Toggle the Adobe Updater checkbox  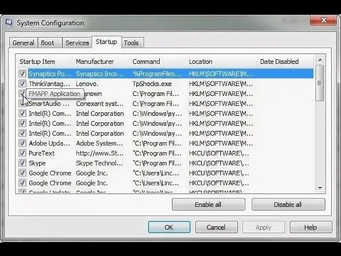tap(22, 143)
